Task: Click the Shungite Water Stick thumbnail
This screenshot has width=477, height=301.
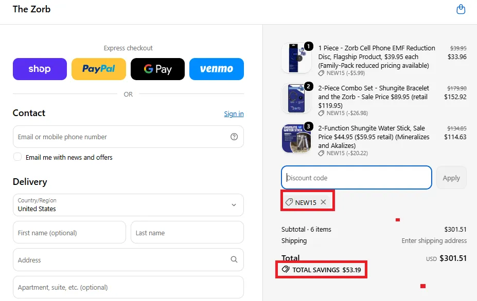Action: (296, 138)
